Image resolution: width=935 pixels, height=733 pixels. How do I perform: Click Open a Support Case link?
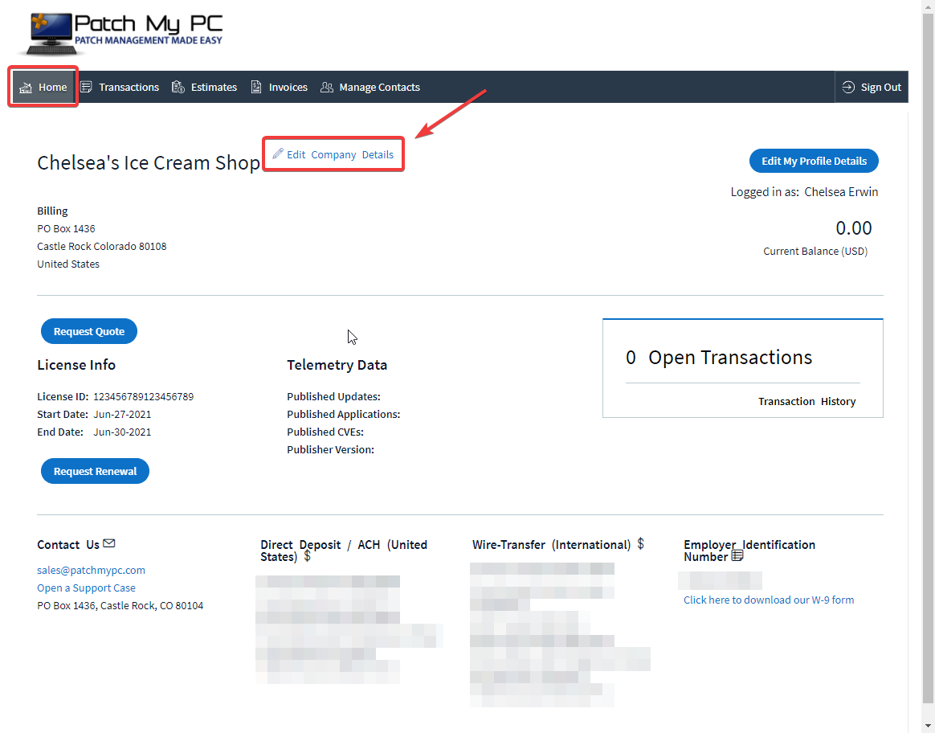pos(86,588)
